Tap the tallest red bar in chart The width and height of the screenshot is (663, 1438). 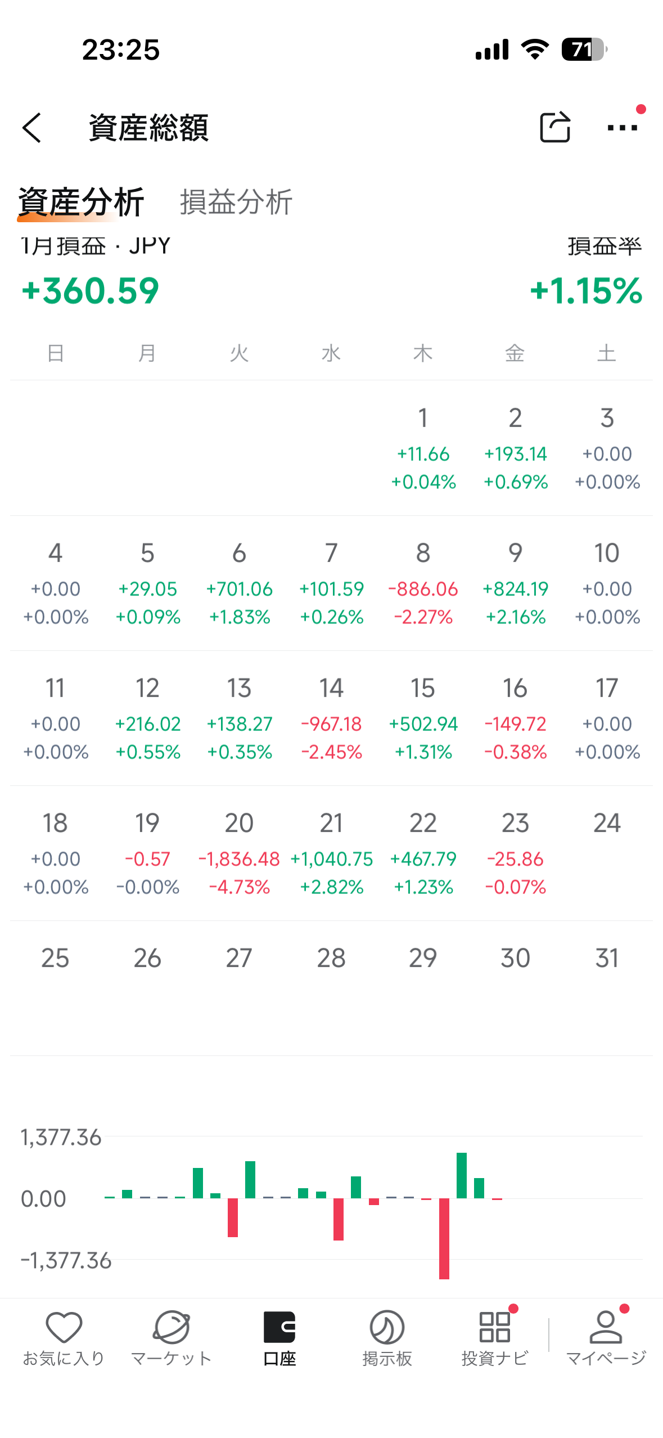tap(444, 1238)
